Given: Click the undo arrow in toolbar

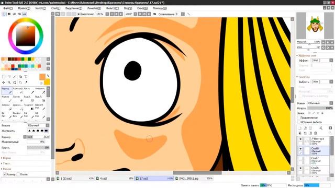Looking at the screenshot, I should (x=58, y=14).
